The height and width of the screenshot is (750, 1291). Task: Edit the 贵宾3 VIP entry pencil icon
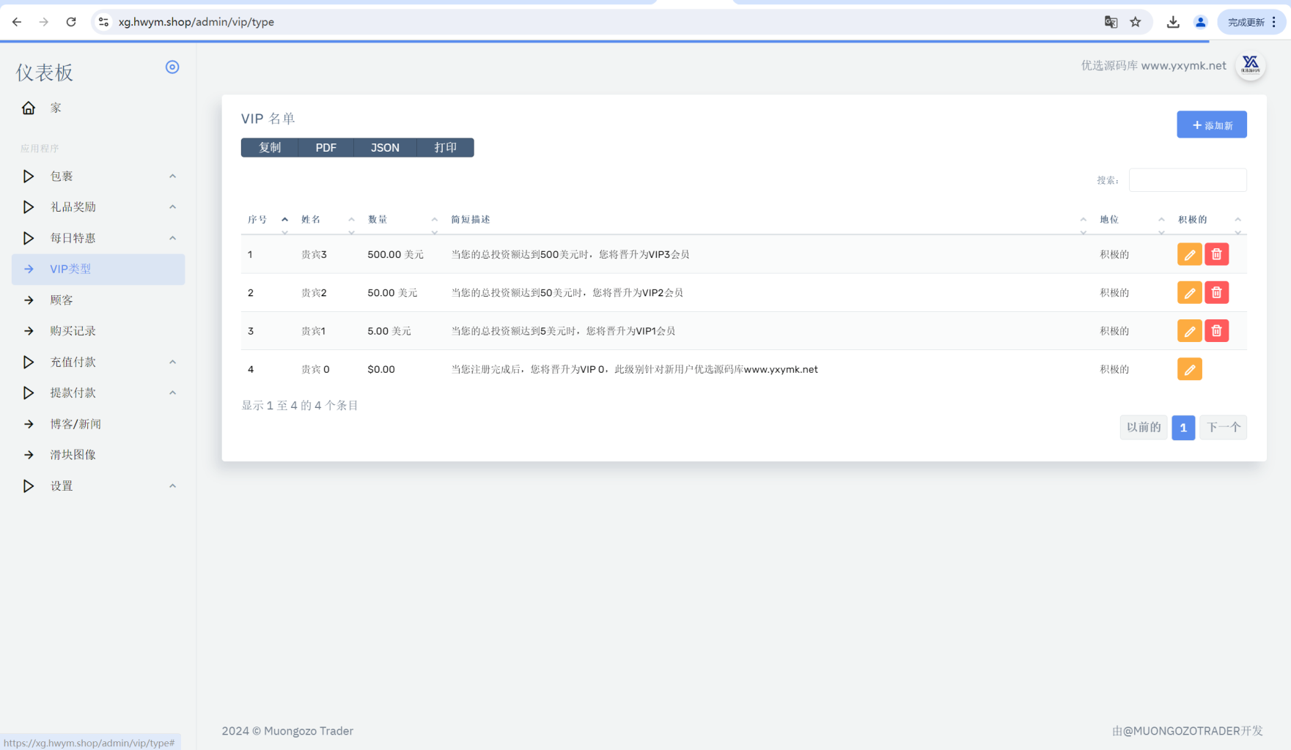coord(1189,254)
